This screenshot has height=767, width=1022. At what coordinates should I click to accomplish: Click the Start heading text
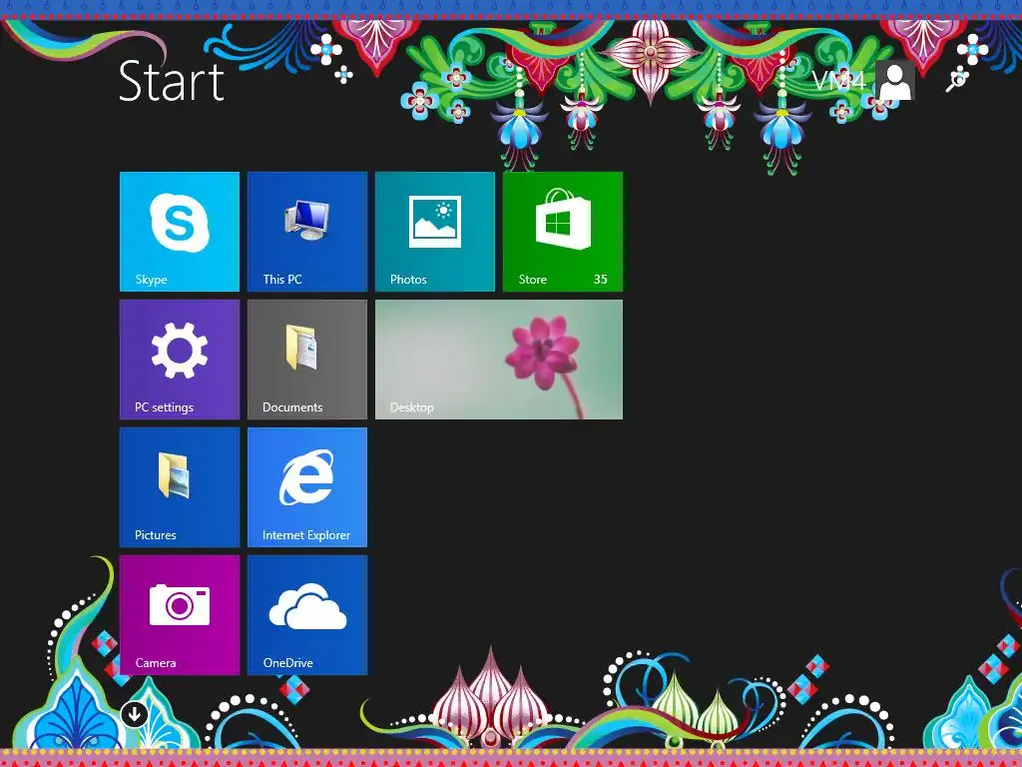[172, 81]
